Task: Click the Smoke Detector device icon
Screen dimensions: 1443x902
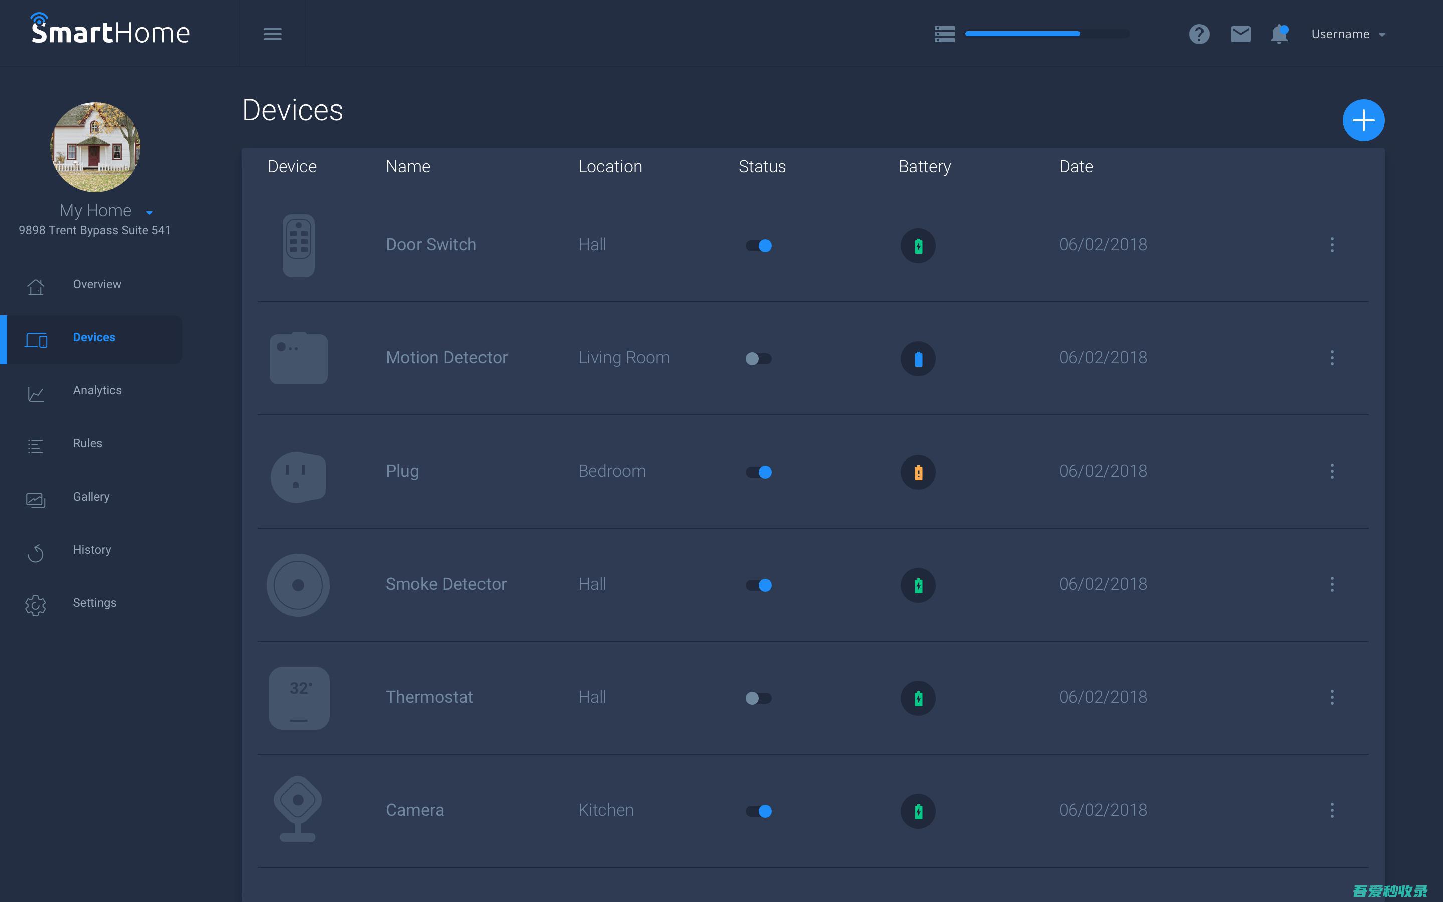Action: (x=299, y=584)
